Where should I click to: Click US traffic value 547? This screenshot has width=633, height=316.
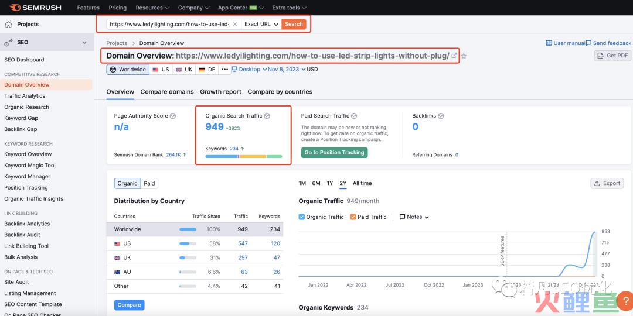[x=243, y=243]
